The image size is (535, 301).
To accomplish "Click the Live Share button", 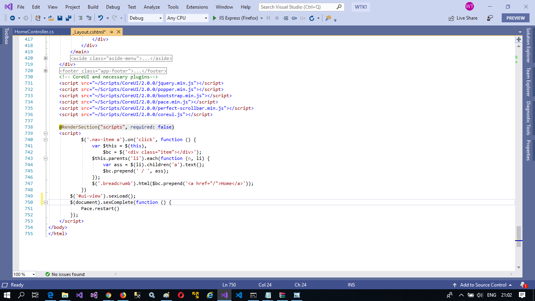I will [x=463, y=18].
